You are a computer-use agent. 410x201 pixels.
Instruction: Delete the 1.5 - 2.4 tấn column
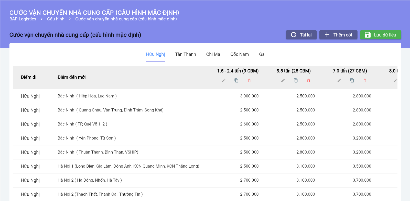tap(249, 81)
